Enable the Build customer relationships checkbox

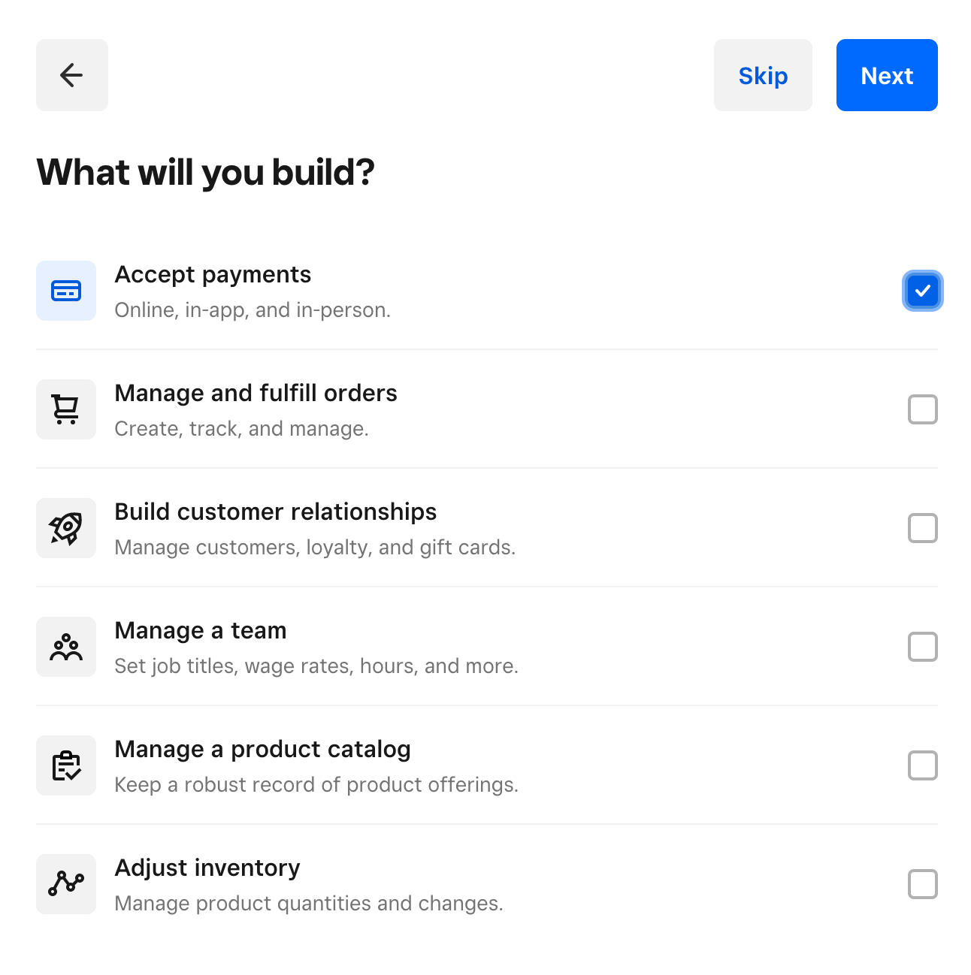pyautogui.click(x=922, y=528)
